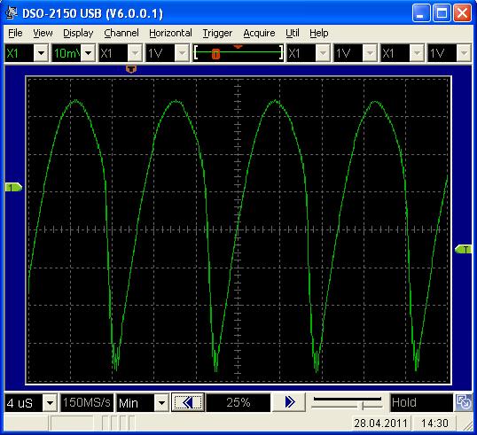Viewport: 477px width, 435px height.
Task: Click the small orange trigger arrow in overview bar
Action: point(238,47)
